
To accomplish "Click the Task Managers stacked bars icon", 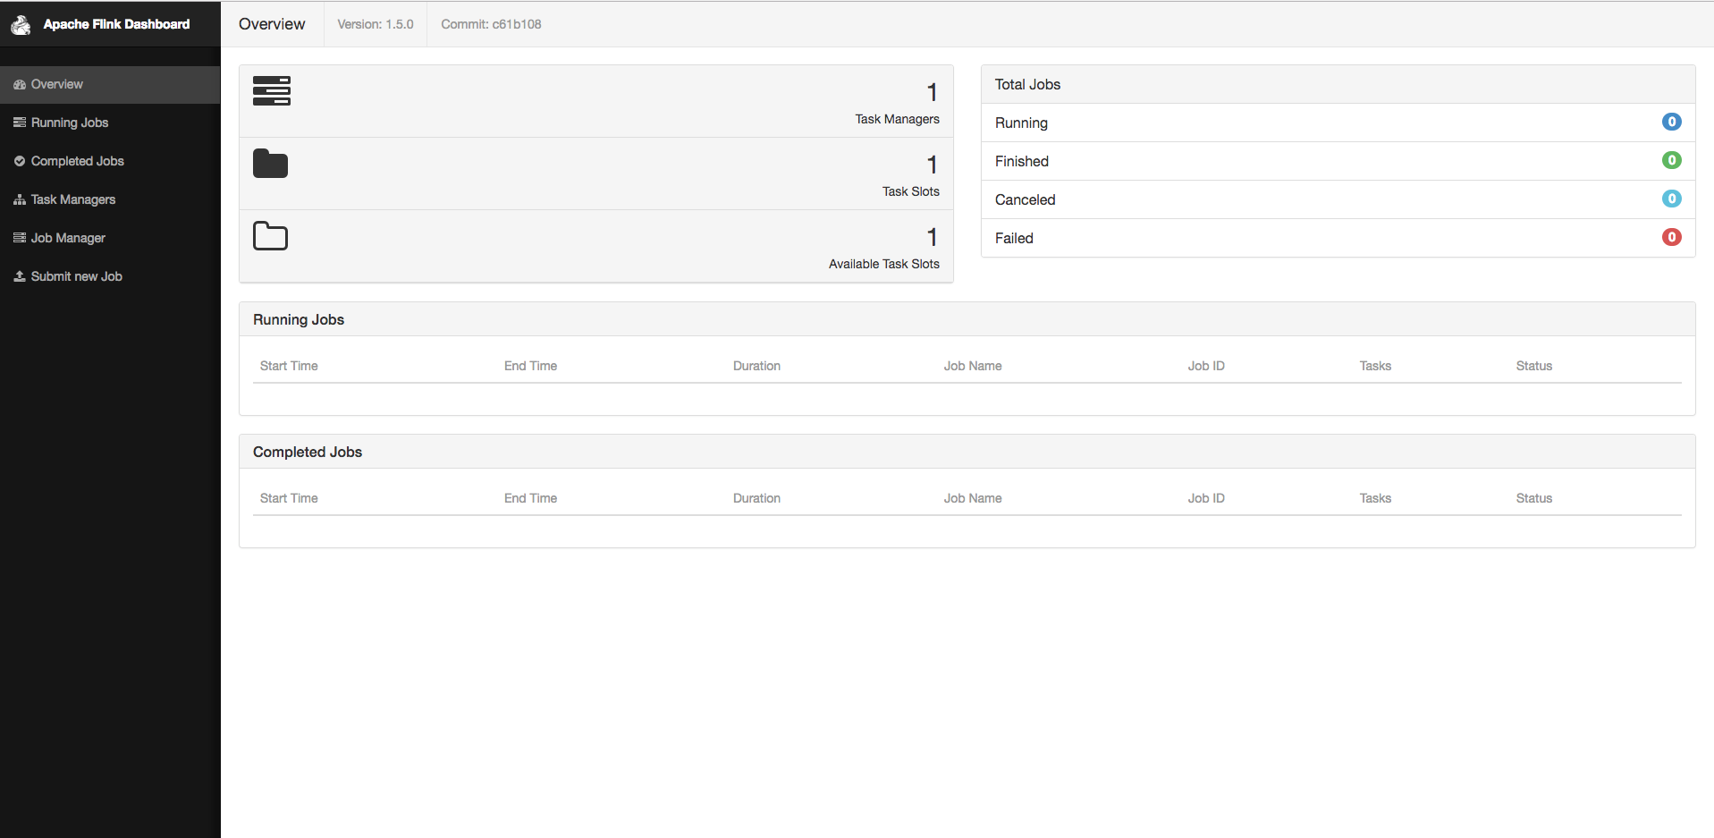I will coord(271,91).
